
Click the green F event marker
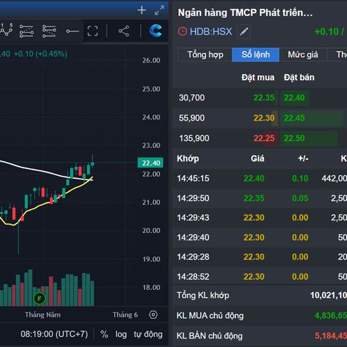coord(39,298)
